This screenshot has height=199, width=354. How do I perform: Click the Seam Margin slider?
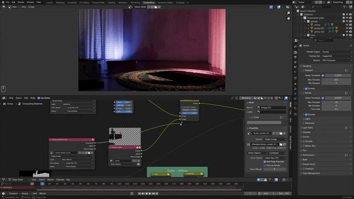click(x=275, y=169)
